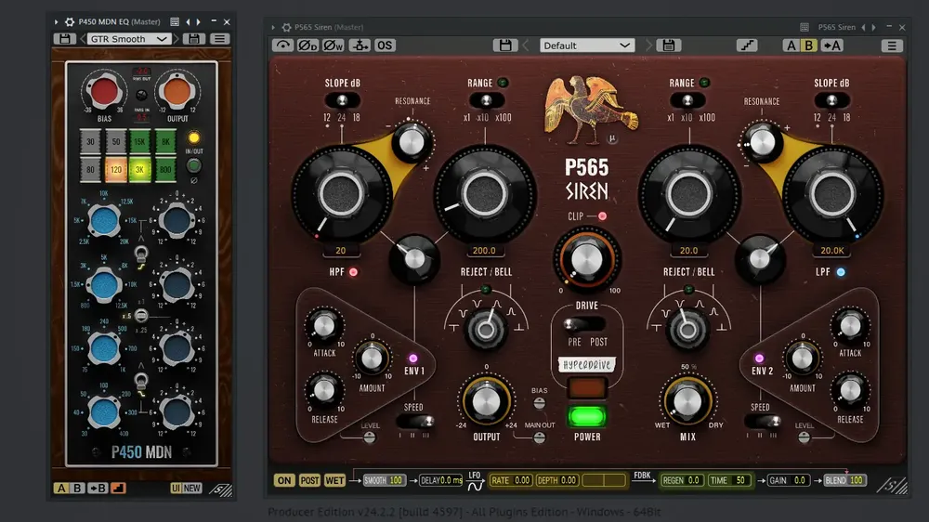
Task: Click the arrow-B copy button in P450 bottom
Action: (98, 489)
